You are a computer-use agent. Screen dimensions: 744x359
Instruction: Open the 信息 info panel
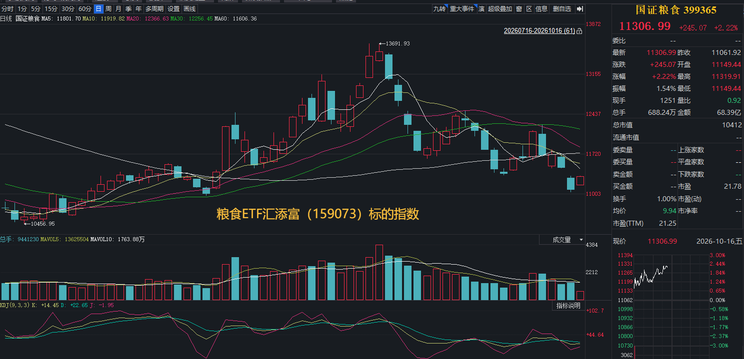click(541, 9)
